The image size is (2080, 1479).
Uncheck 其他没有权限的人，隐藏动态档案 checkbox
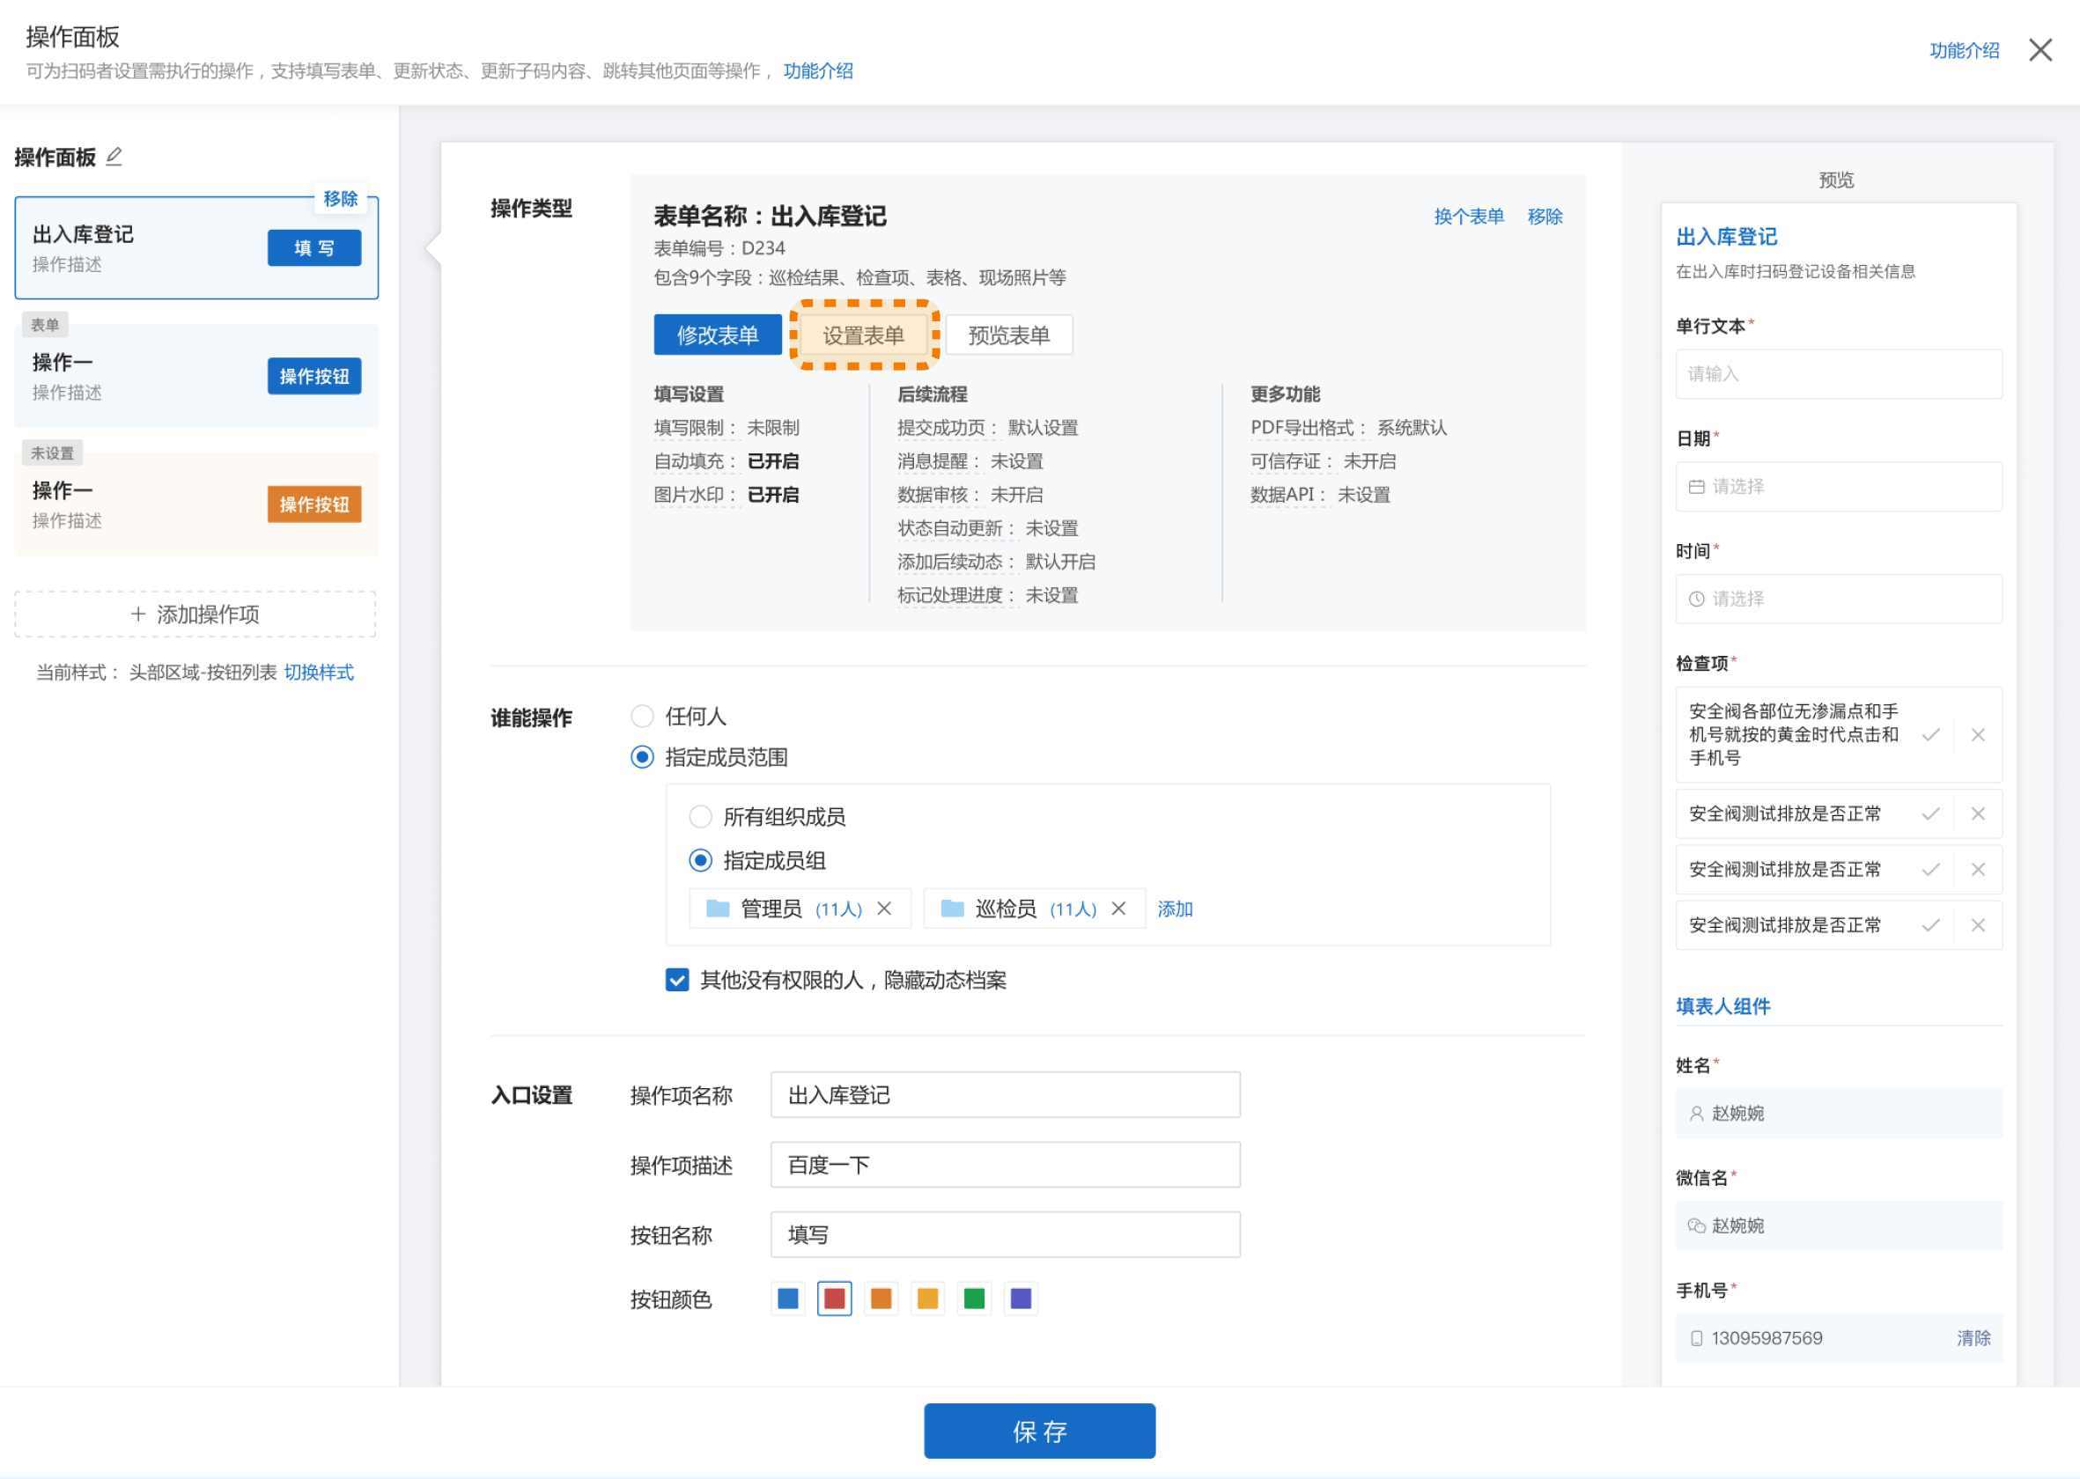(x=677, y=980)
